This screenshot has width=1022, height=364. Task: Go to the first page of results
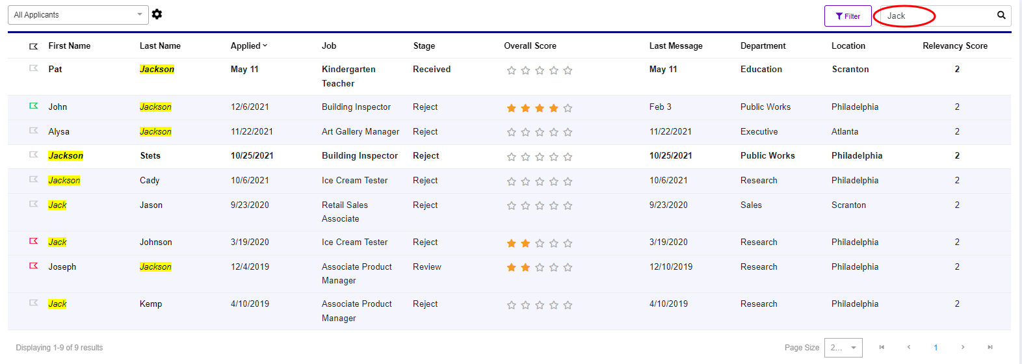[x=882, y=347]
